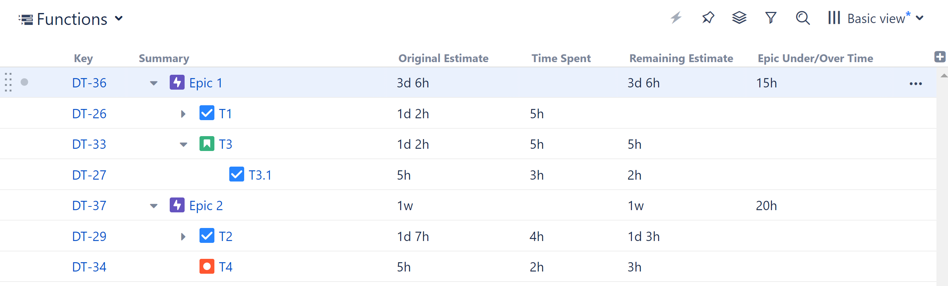Open the Epic 1 row more-actions menu

[x=916, y=84]
